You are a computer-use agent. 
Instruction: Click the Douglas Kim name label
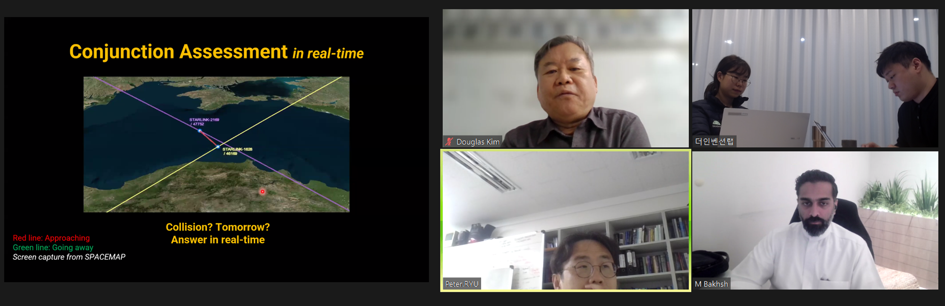(x=478, y=142)
